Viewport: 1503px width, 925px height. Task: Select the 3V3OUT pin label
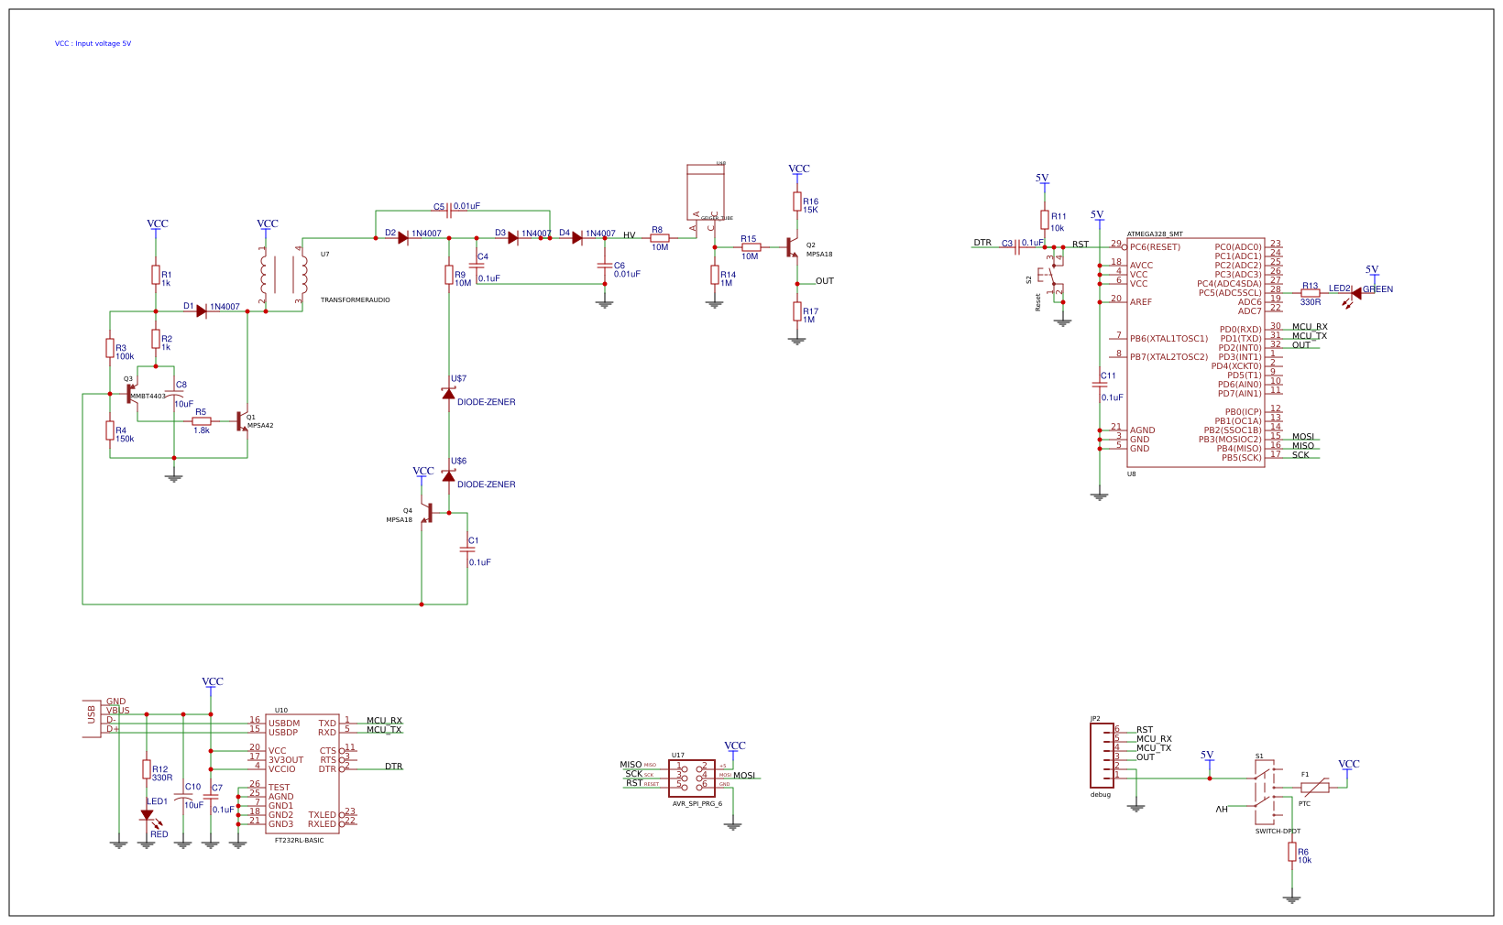point(286,760)
